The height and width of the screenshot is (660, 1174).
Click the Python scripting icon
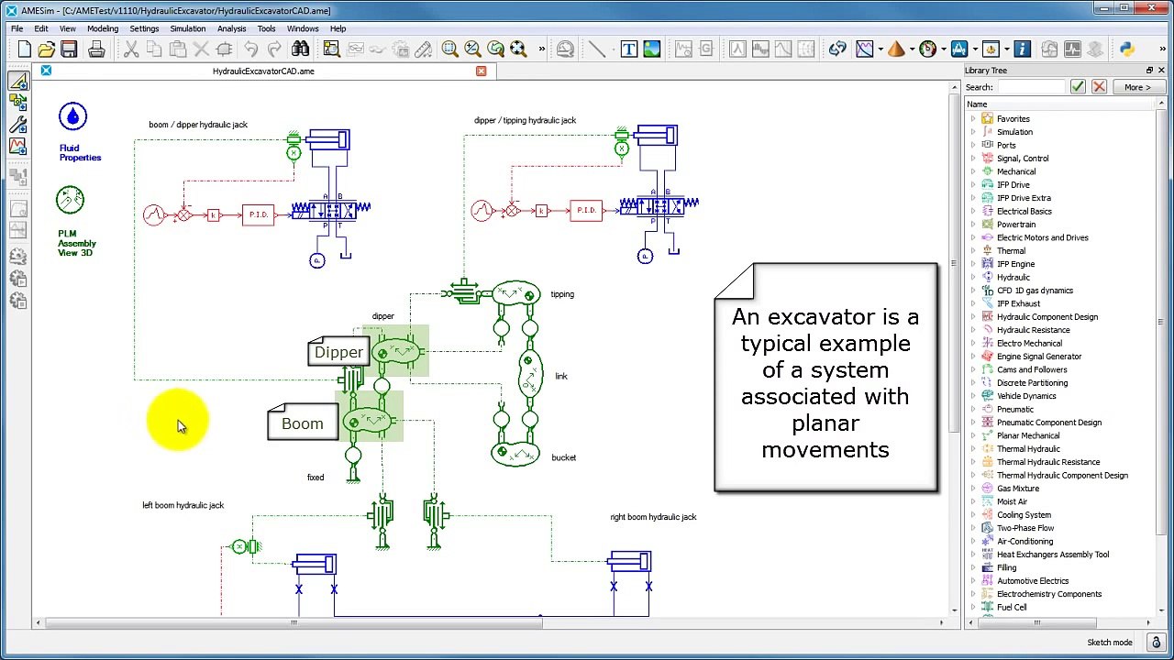pyautogui.click(x=1127, y=49)
